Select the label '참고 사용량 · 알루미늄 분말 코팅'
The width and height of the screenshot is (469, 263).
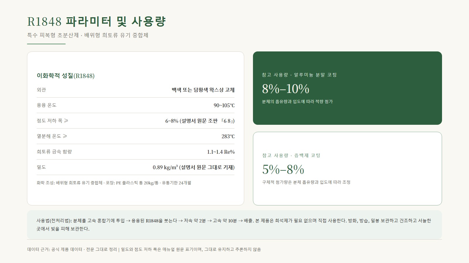click(x=300, y=75)
